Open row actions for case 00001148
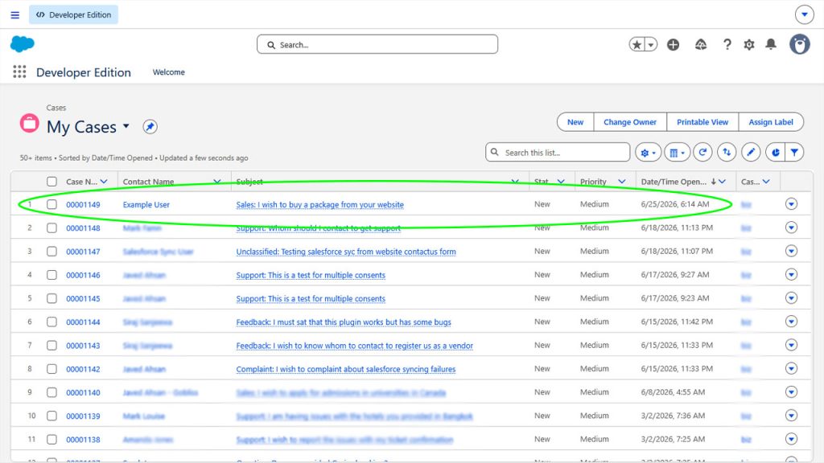This screenshot has height=463, width=824. [791, 227]
